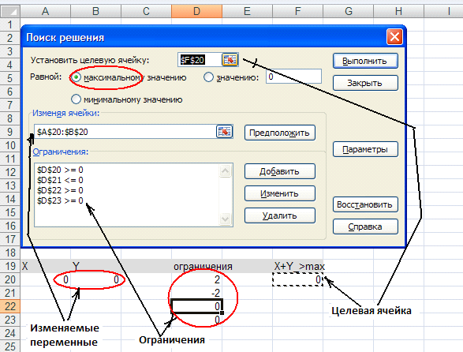463x352 pixels.
Task: Click constraints list scroll up arrow
Action: [225, 170]
